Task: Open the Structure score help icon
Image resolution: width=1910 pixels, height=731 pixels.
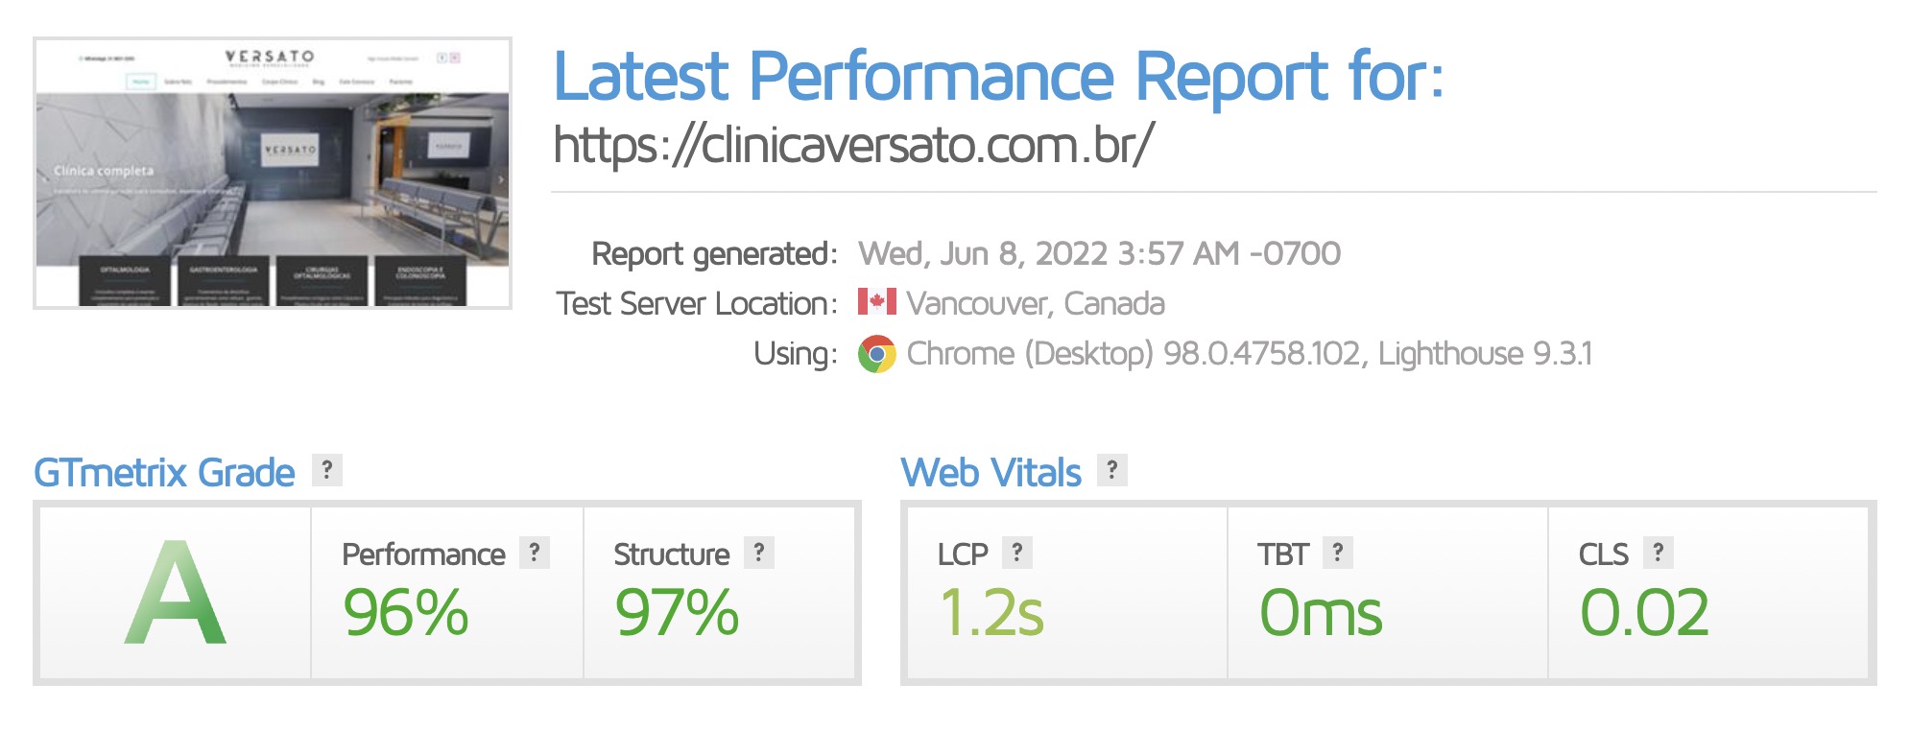Action: pyautogui.click(x=759, y=553)
